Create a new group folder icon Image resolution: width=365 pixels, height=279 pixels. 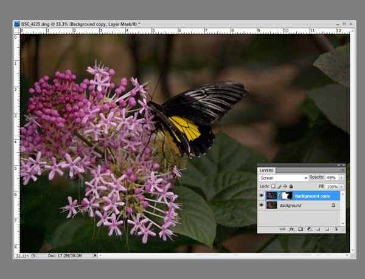[x=318, y=229]
